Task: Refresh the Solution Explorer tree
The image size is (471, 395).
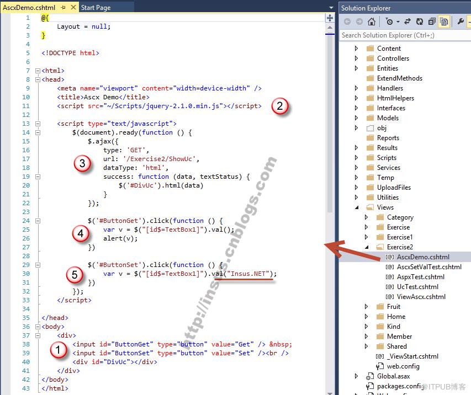Action: 419,22
